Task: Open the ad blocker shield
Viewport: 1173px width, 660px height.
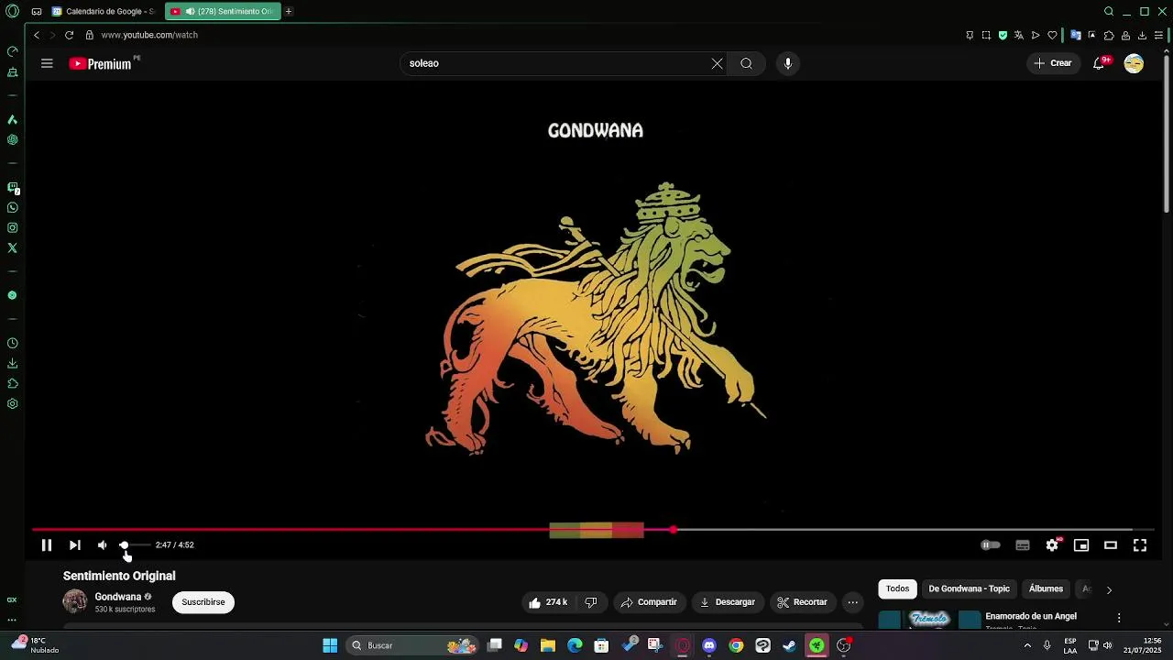Action: point(1003,35)
